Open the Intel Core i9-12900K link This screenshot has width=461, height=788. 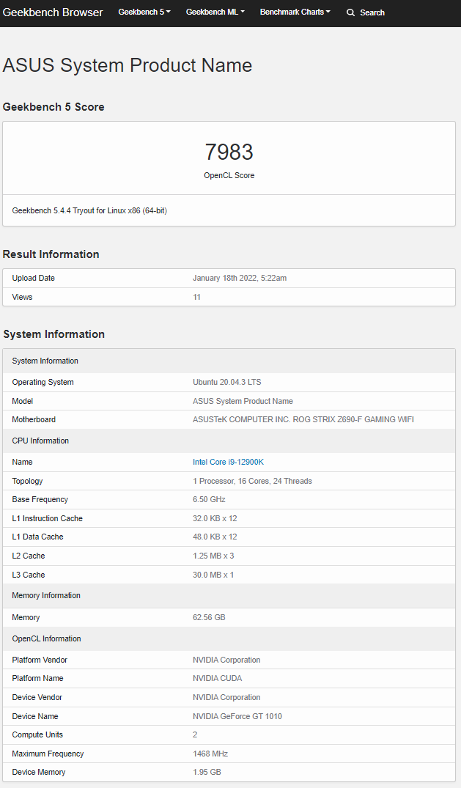228,462
